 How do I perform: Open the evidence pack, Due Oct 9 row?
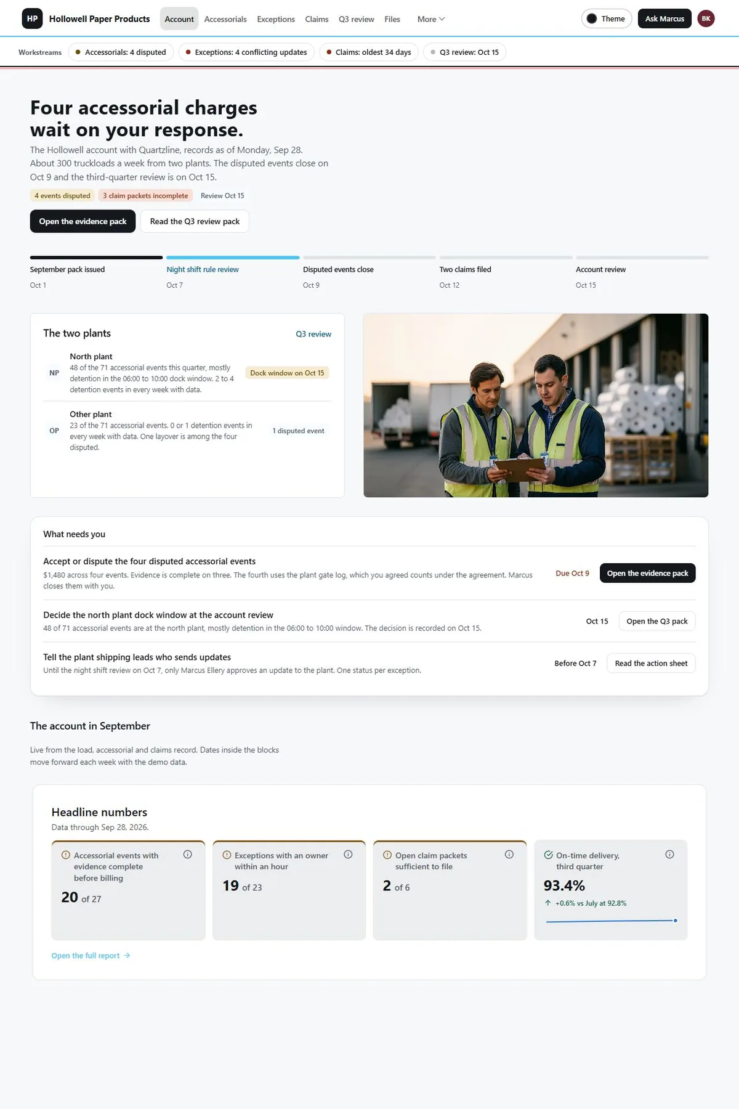[x=648, y=573]
